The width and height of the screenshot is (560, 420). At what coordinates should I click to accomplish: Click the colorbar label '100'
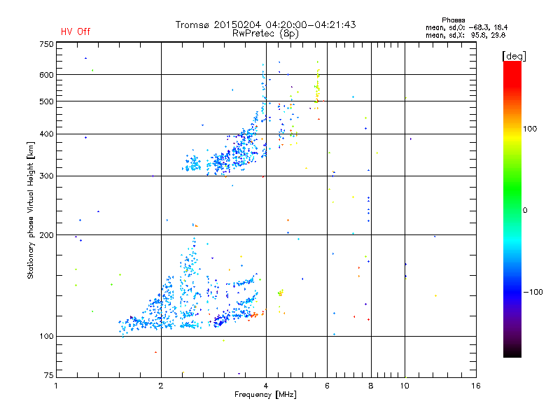coord(530,129)
